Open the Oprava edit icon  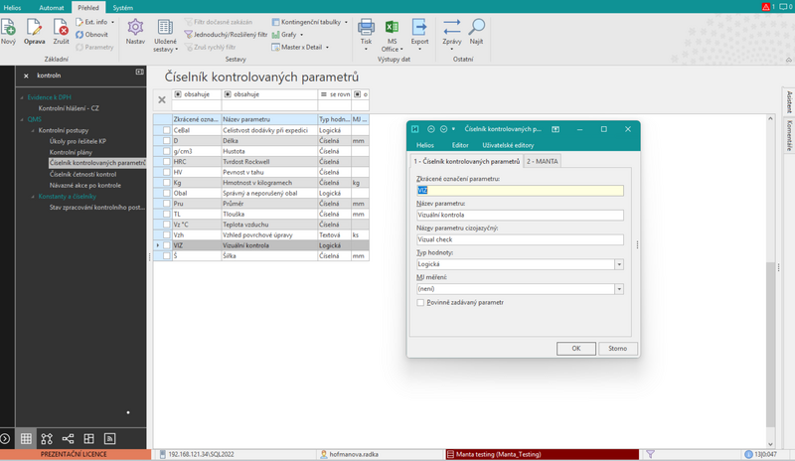click(x=34, y=27)
